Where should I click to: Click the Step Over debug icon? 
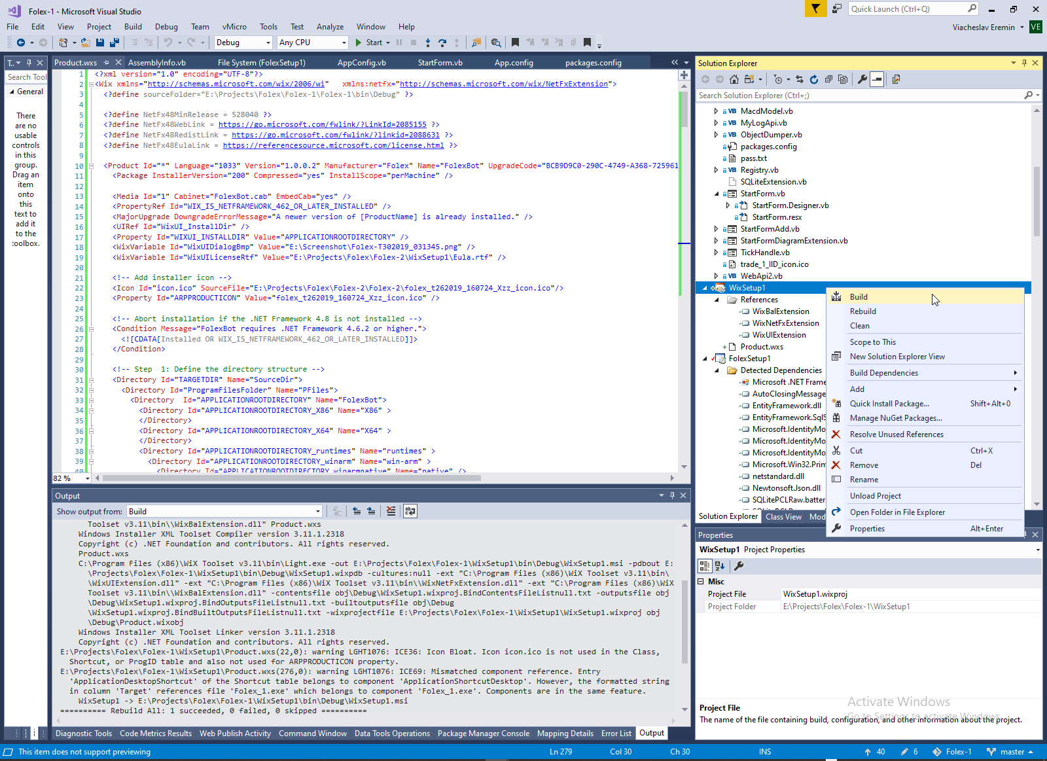[x=442, y=43]
